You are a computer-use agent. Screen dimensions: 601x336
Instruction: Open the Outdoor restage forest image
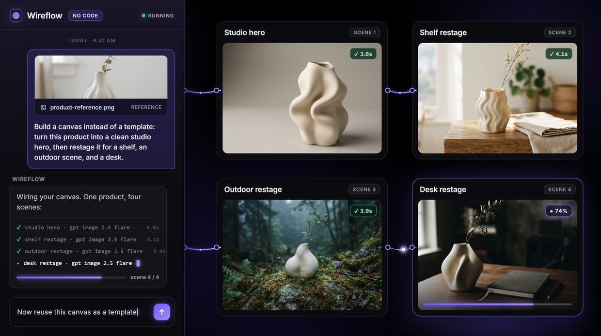click(x=302, y=255)
